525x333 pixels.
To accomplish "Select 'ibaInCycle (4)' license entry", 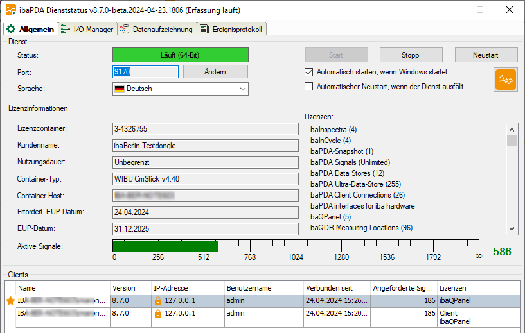I will tap(330, 141).
